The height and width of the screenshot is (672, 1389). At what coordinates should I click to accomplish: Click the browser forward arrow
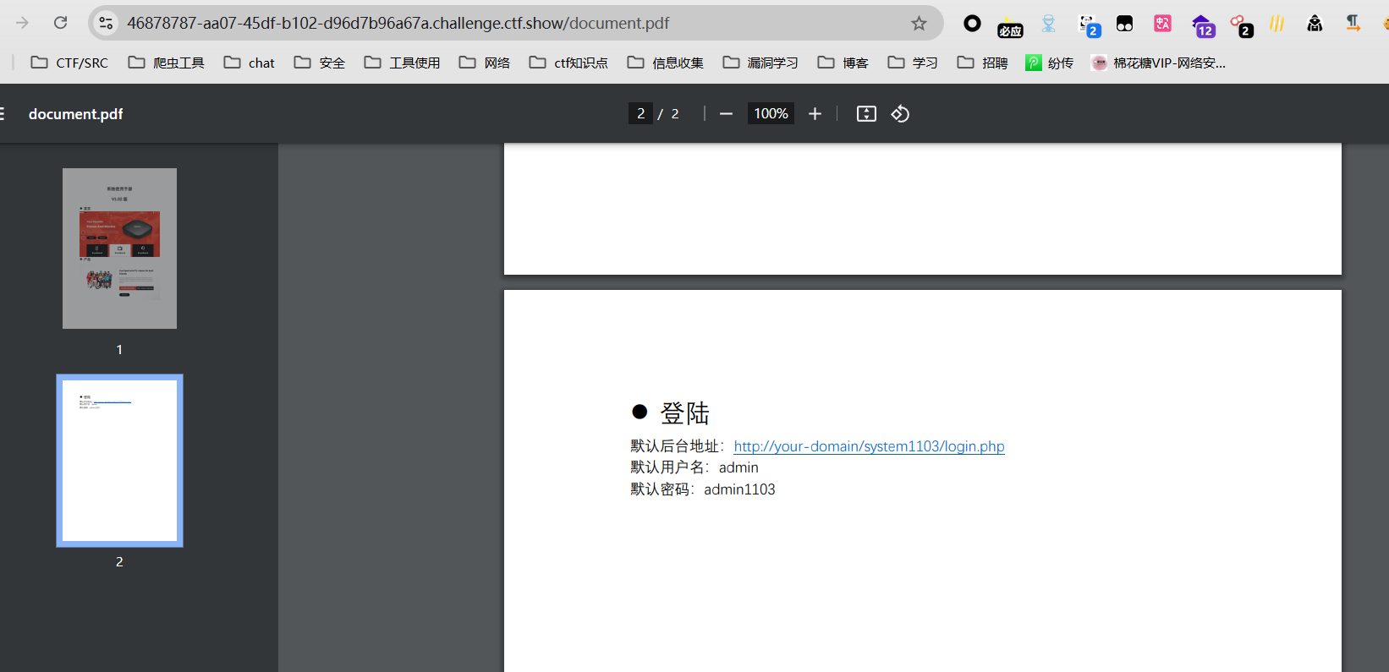click(23, 23)
